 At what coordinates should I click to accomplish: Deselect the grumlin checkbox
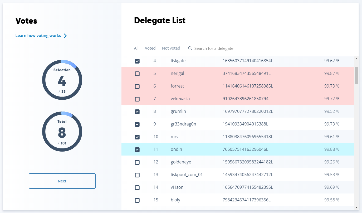click(137, 112)
